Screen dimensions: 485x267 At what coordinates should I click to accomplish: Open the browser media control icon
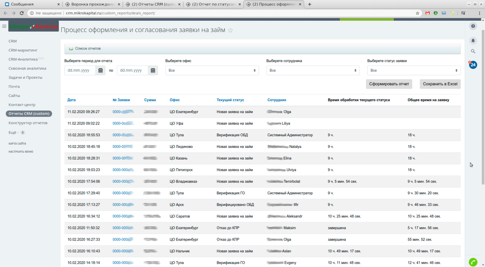pyautogui.click(x=463, y=13)
